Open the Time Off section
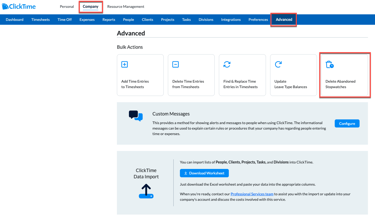This screenshot has height=219, width=375. [x=65, y=20]
